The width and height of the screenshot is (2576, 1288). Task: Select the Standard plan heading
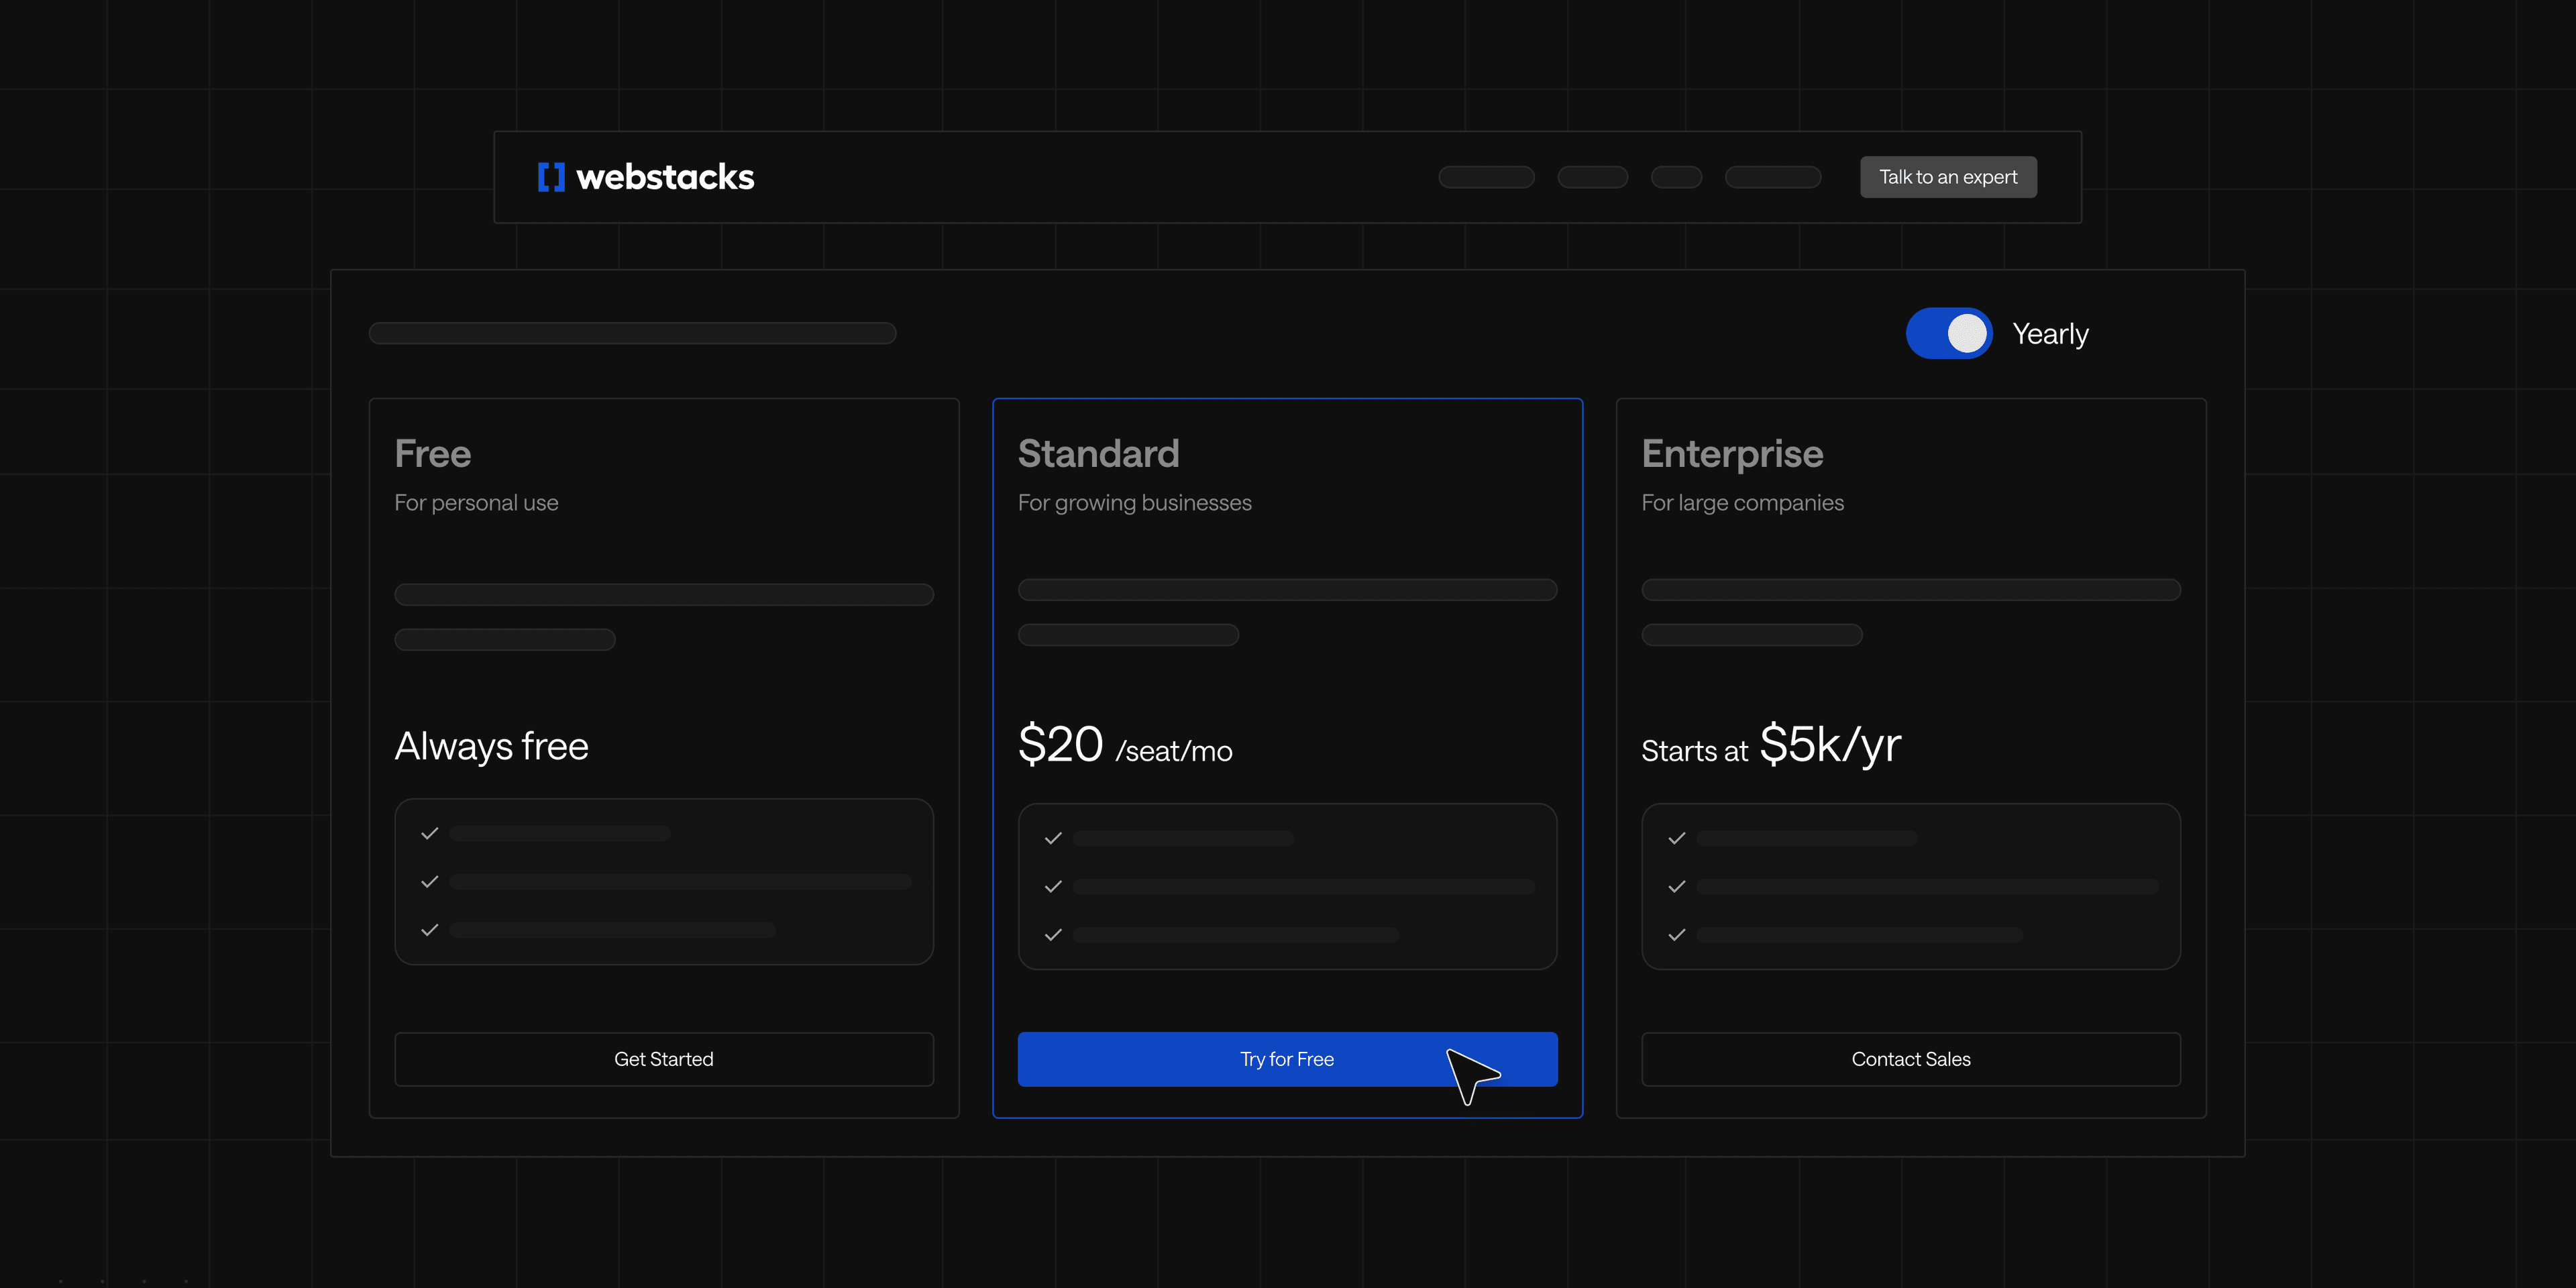(1099, 454)
